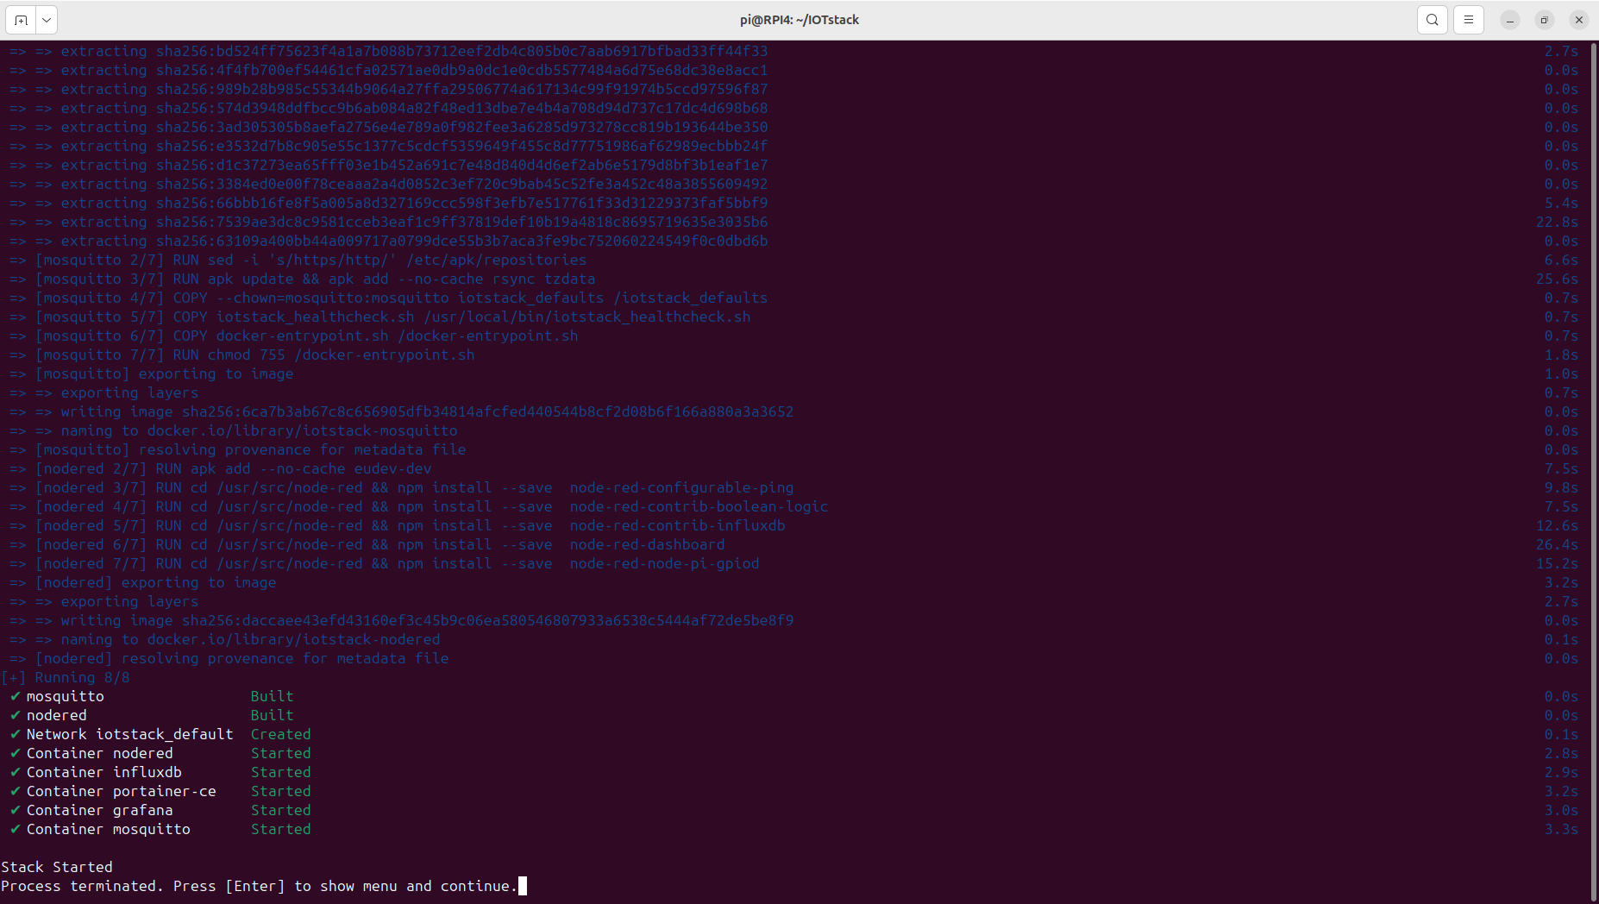The height and width of the screenshot is (904, 1599).
Task: Open a new terminal tab
Action: 22,20
